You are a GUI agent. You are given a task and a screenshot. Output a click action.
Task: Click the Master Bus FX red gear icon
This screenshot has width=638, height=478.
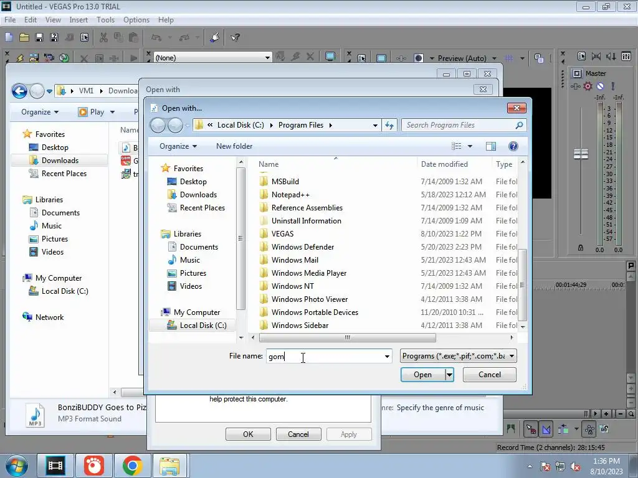(588, 86)
